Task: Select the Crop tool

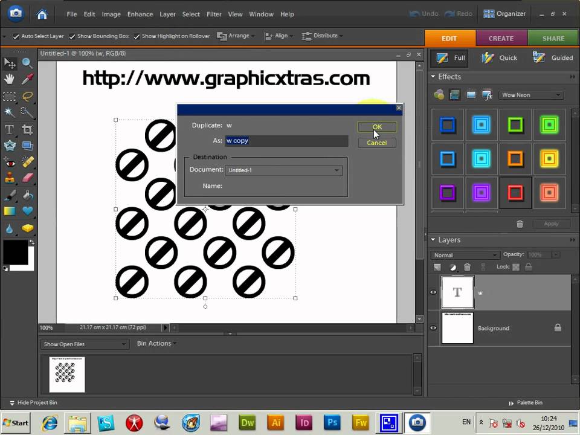Action: pyautogui.click(x=27, y=129)
